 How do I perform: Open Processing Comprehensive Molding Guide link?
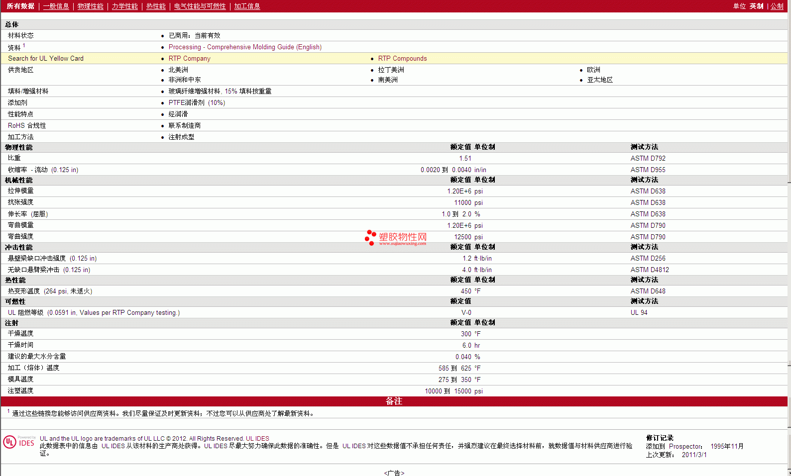tap(245, 47)
